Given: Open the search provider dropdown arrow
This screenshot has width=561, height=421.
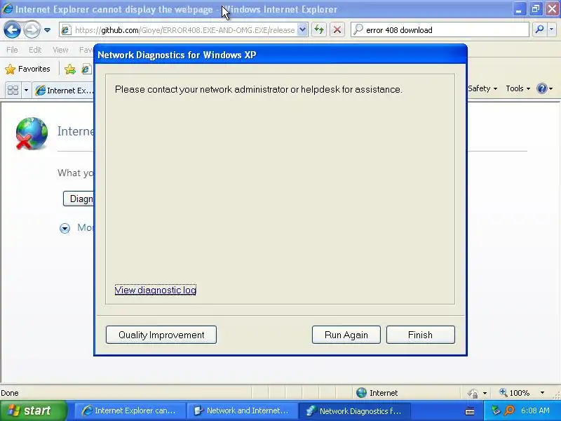Looking at the screenshot, I should (552, 30).
